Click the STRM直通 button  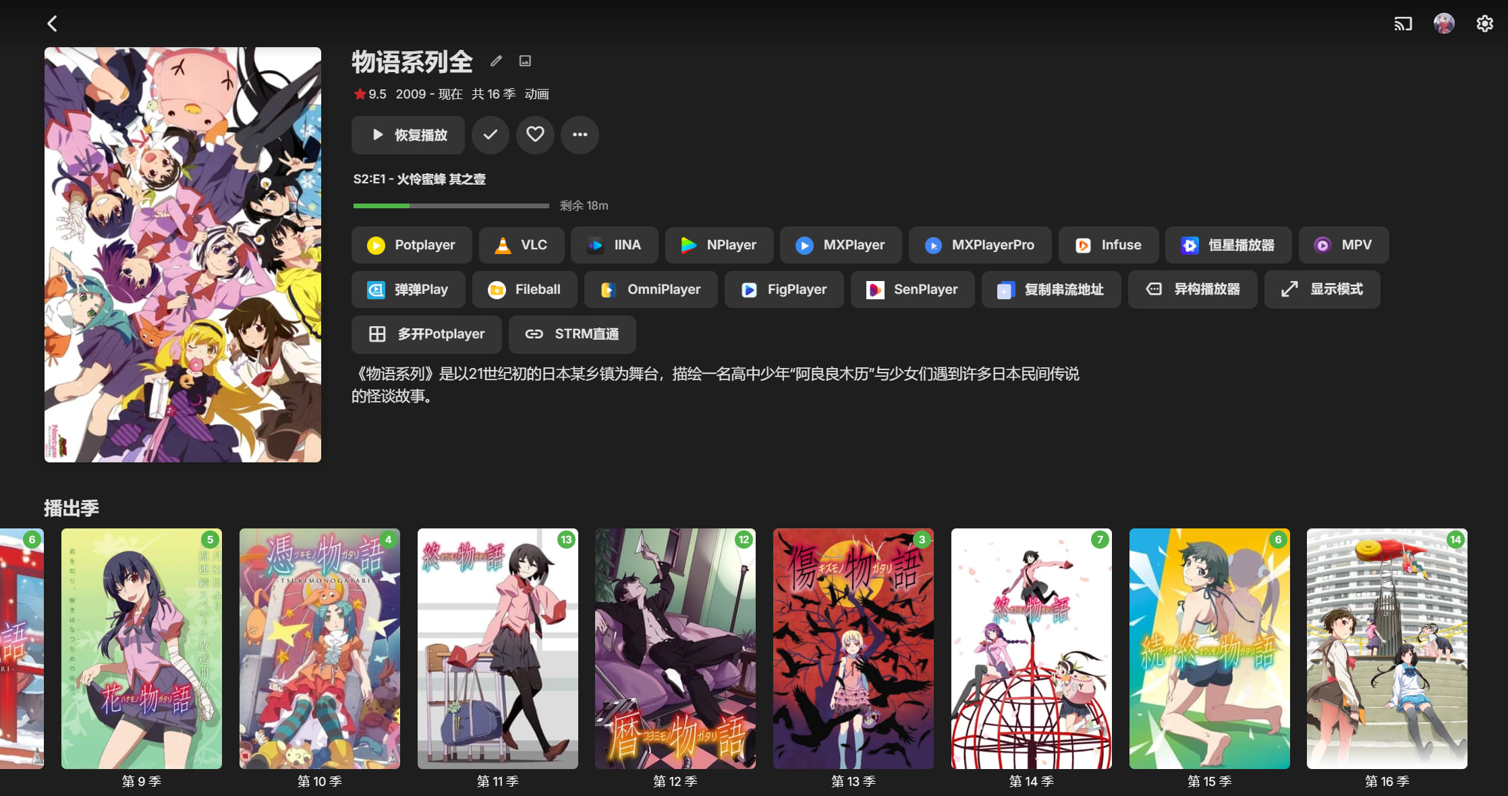pyautogui.click(x=572, y=334)
